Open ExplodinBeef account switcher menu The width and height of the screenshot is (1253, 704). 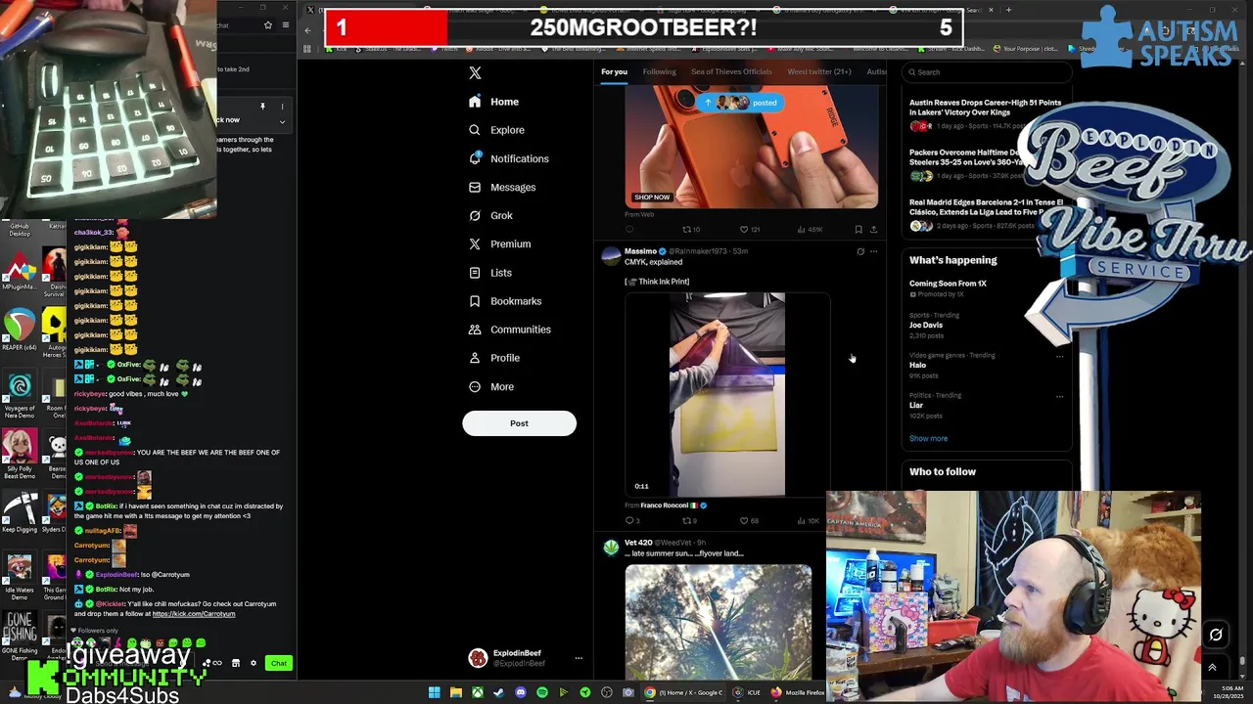coord(525,658)
